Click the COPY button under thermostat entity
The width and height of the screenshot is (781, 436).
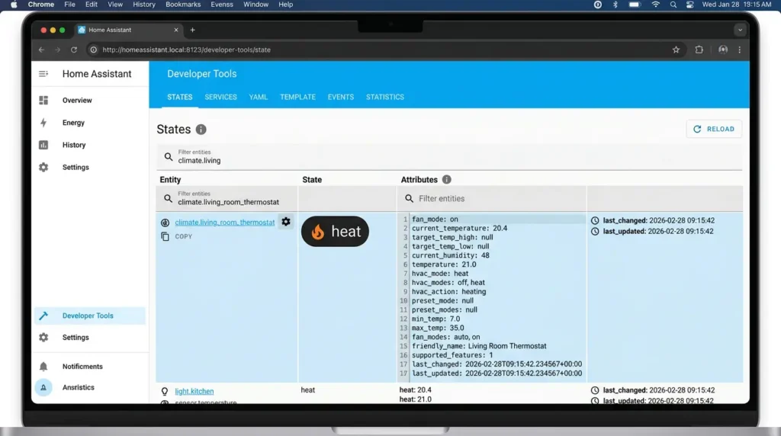point(183,236)
